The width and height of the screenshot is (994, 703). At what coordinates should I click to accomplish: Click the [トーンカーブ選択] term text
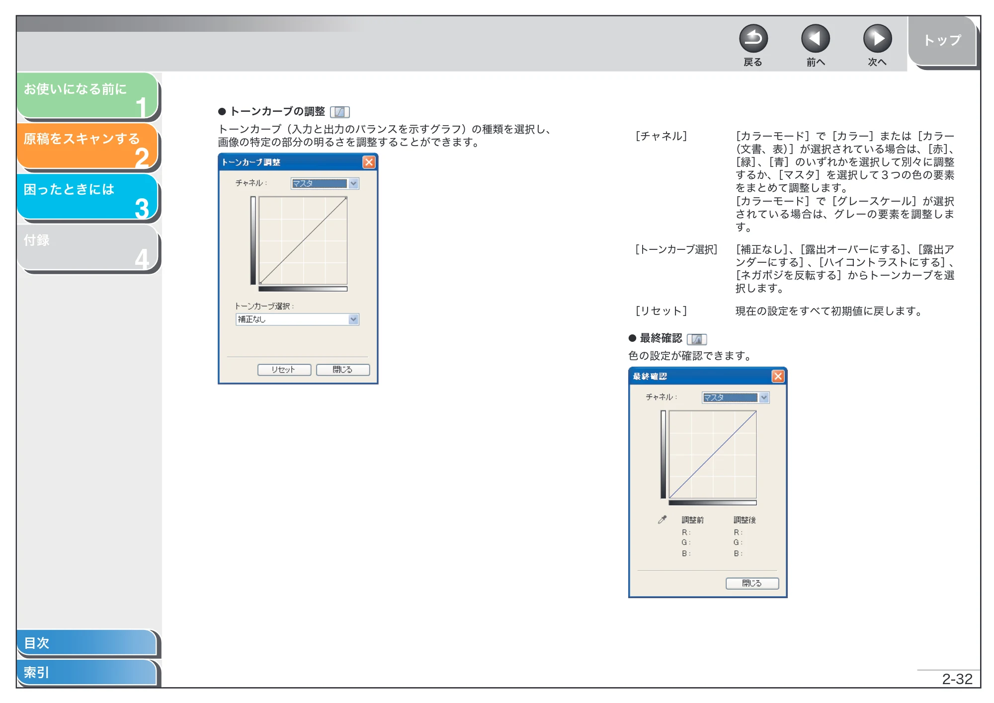point(676,249)
